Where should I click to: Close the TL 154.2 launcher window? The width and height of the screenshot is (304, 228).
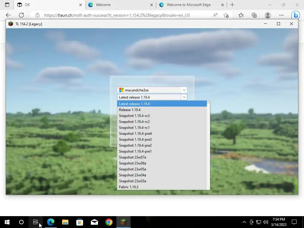coord(292,24)
